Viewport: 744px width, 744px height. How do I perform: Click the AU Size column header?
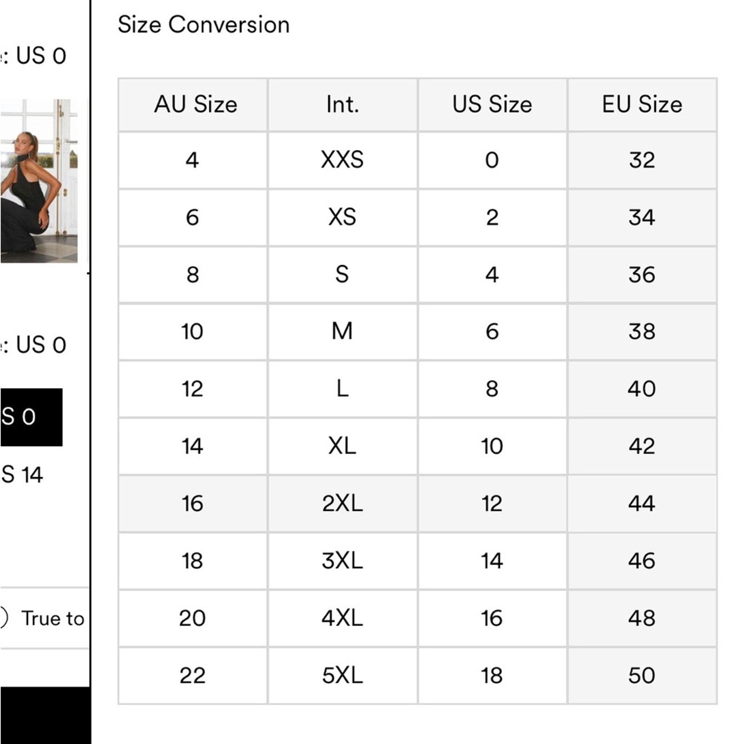(x=193, y=105)
